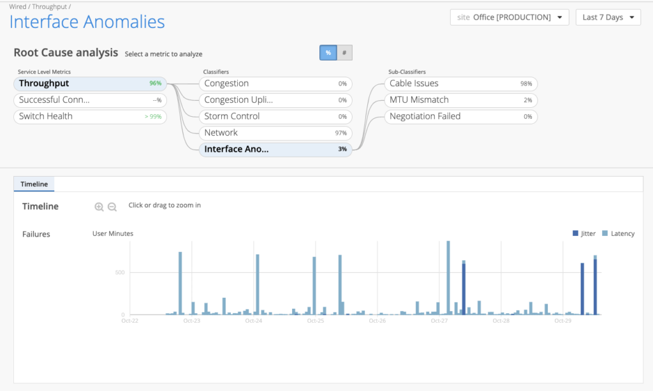Select the Switch Health metric

click(x=89, y=117)
